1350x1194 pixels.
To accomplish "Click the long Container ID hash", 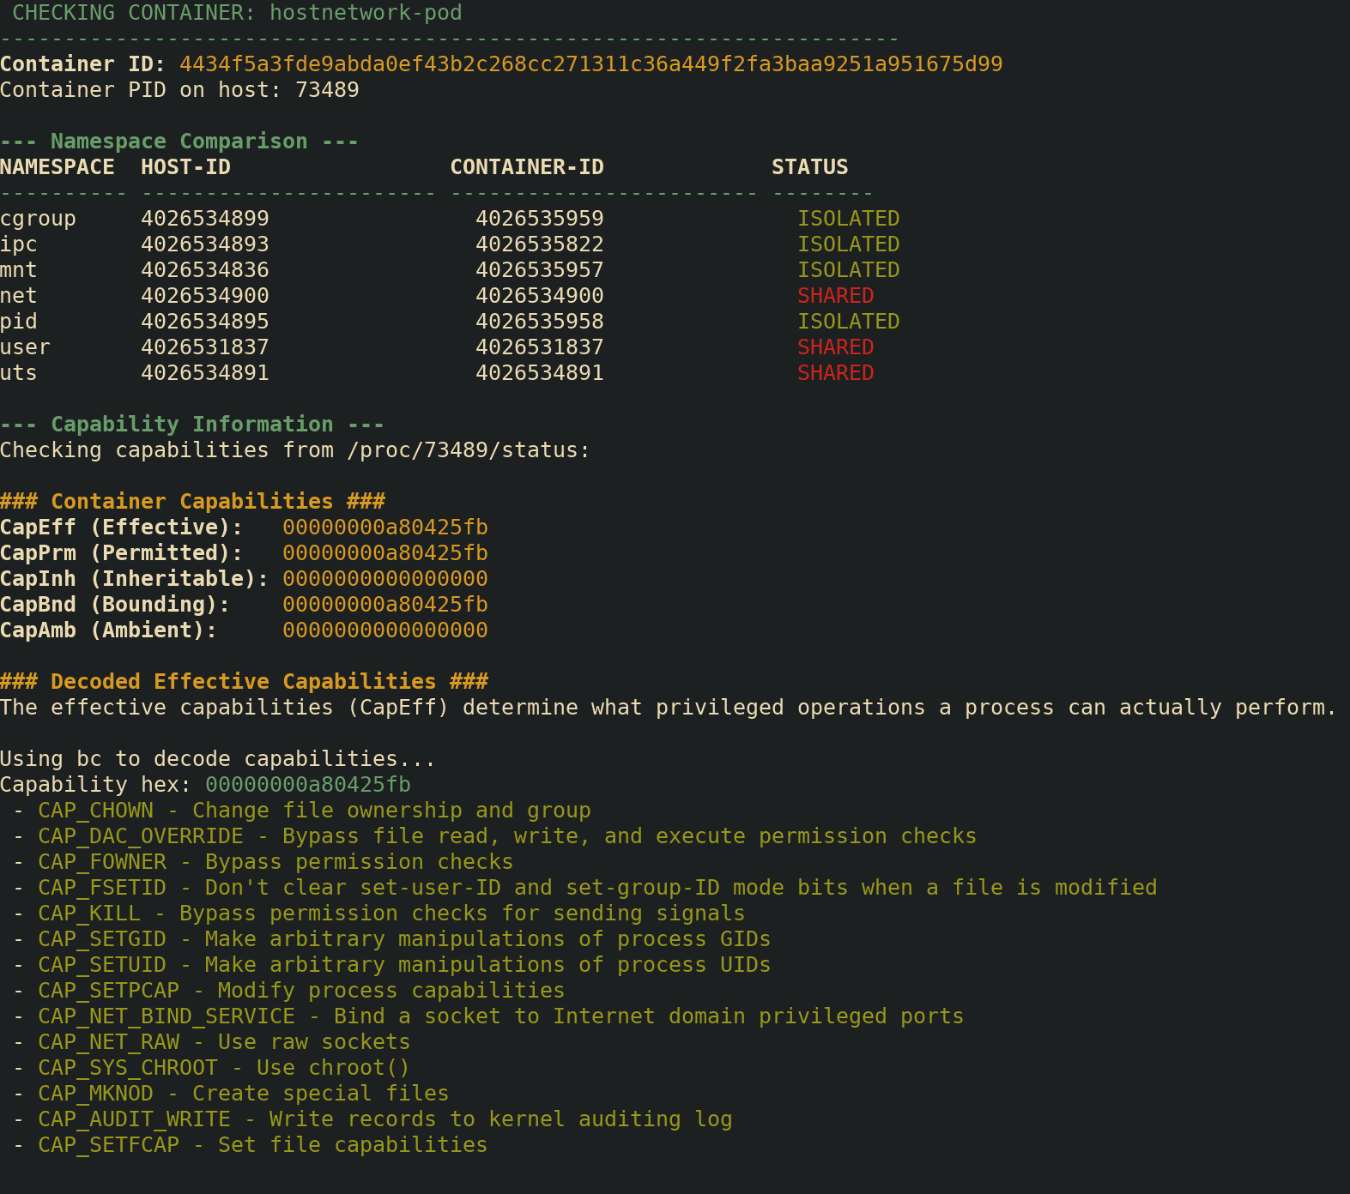I will point(590,64).
